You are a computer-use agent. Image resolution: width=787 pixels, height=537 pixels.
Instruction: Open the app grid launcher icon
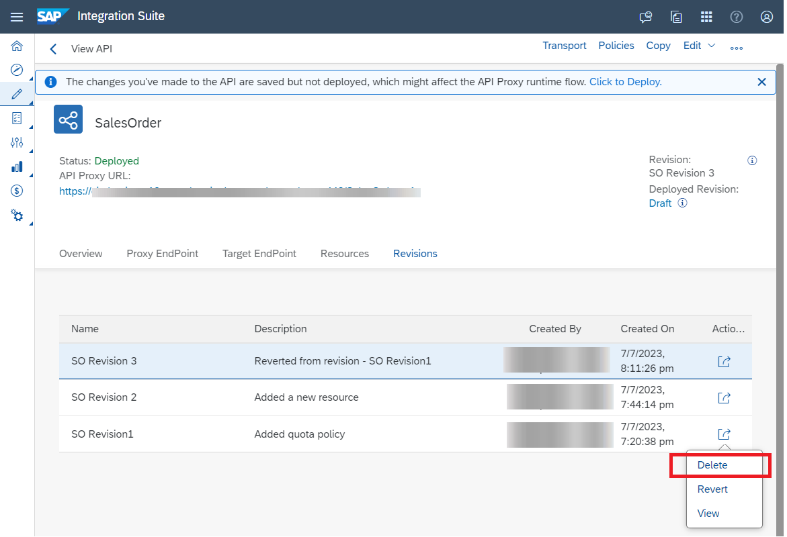coord(706,17)
